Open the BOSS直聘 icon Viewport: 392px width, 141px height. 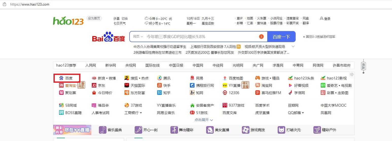[61, 113]
